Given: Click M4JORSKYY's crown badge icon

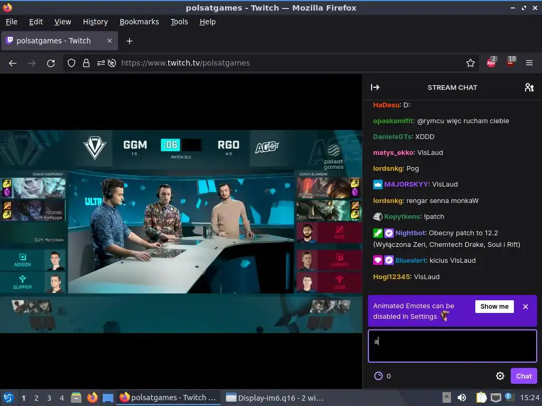Looking at the screenshot, I should click(378, 184).
